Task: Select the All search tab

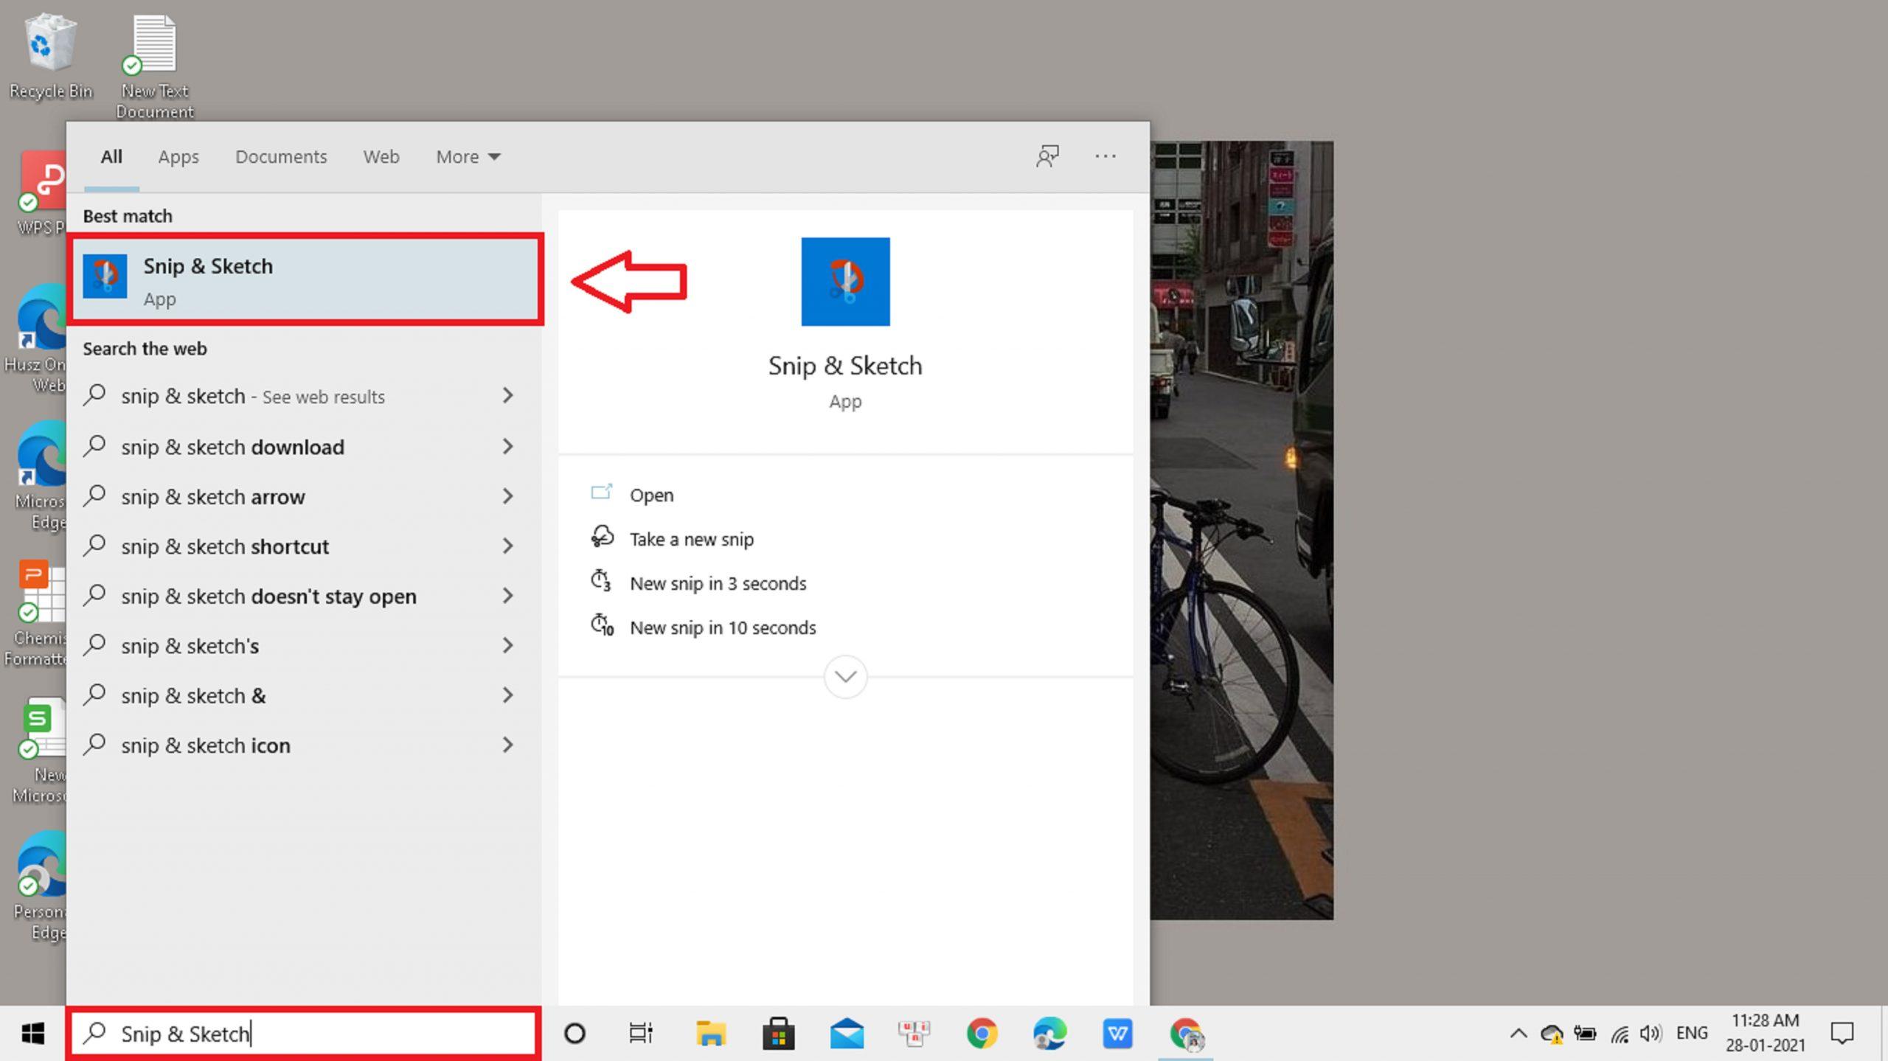Action: [x=111, y=156]
